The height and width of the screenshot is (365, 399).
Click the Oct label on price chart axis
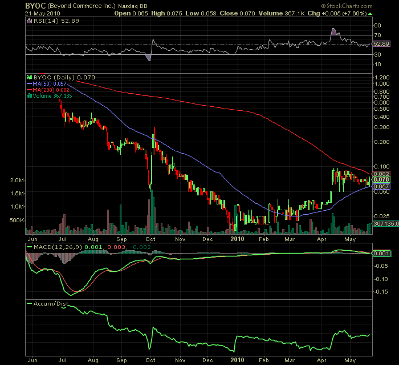tap(150, 239)
